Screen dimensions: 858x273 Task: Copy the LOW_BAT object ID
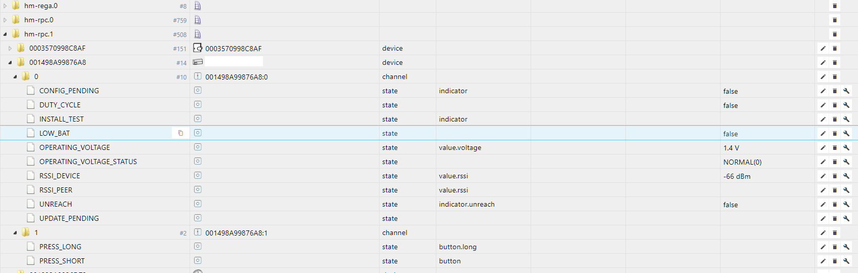click(x=180, y=133)
